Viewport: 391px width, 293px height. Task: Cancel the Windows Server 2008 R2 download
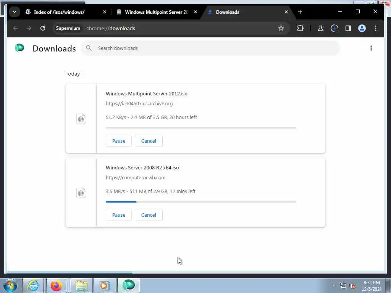[149, 215]
